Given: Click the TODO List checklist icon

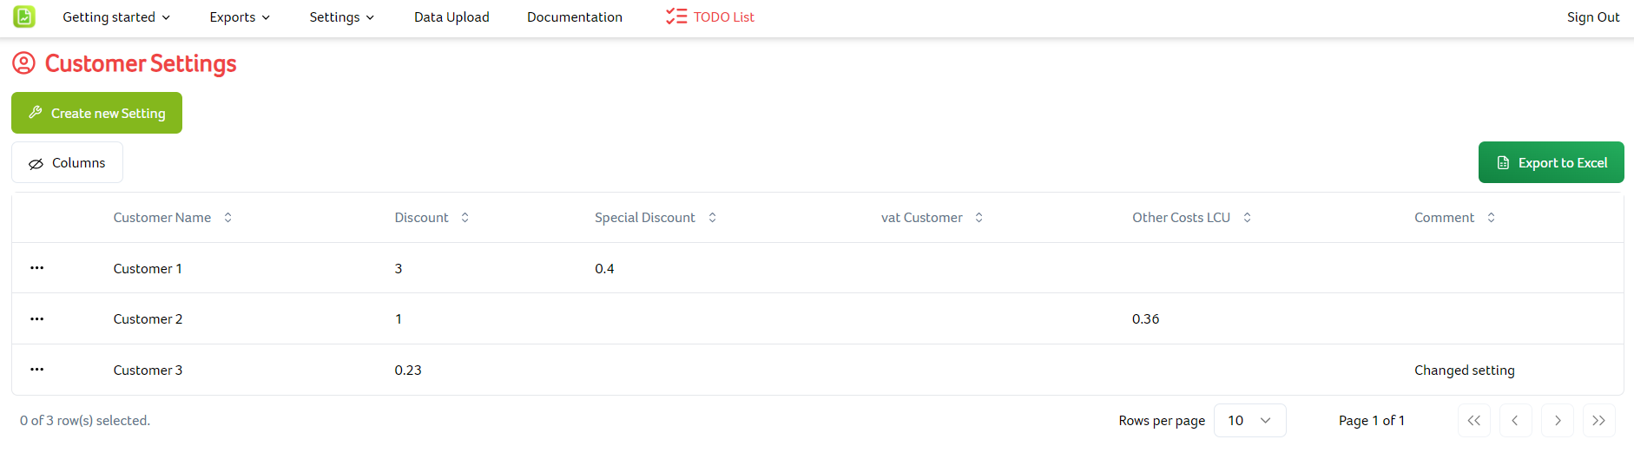Looking at the screenshot, I should tap(676, 16).
